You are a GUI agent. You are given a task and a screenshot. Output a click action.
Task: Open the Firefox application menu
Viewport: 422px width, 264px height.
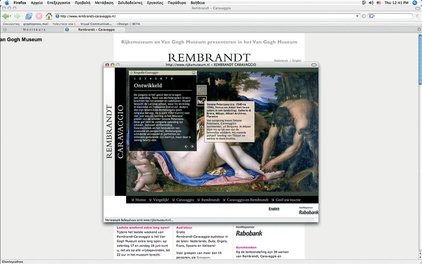tap(20, 3)
